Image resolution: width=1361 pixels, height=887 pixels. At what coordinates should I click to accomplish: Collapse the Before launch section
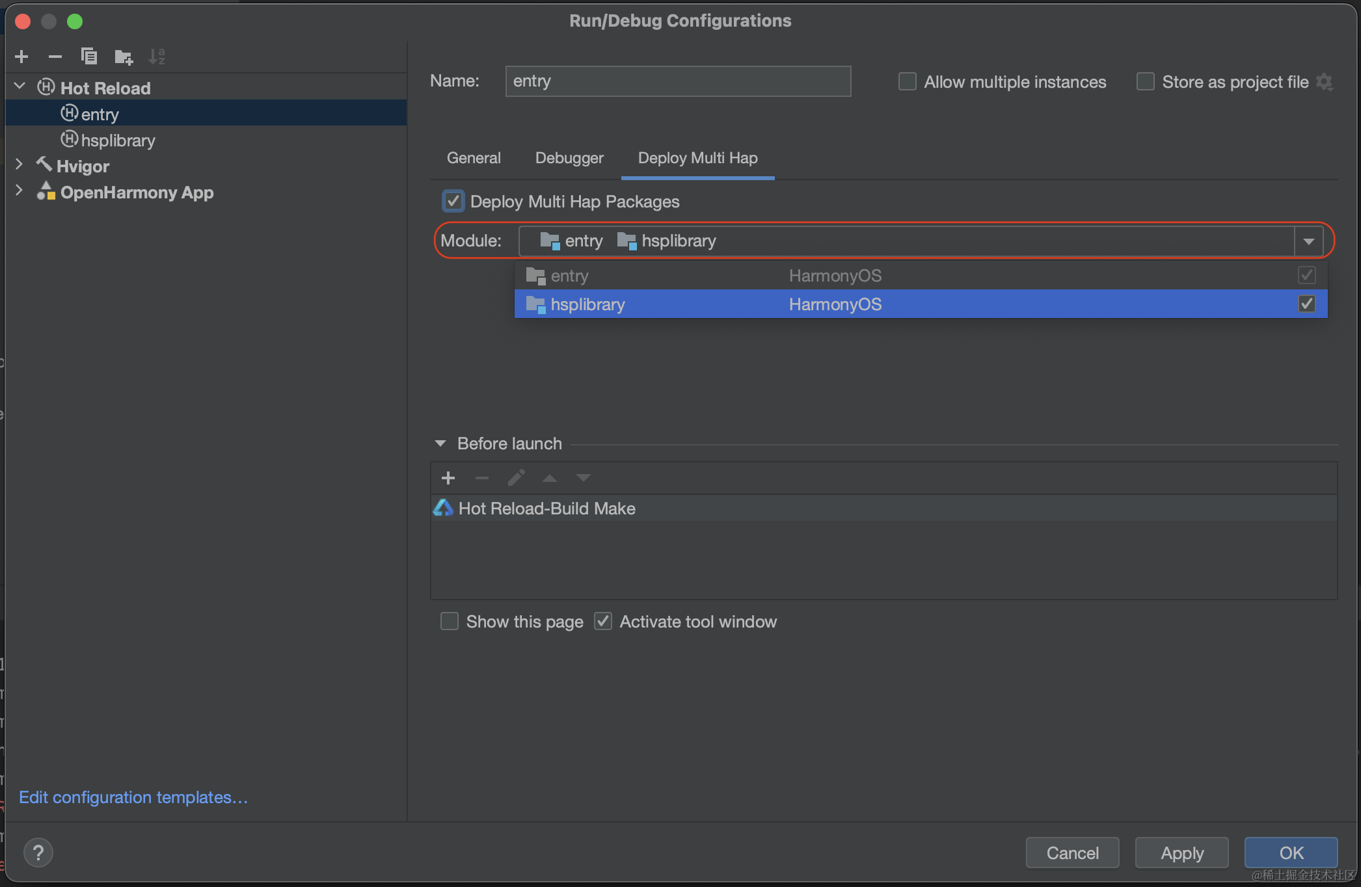440,443
